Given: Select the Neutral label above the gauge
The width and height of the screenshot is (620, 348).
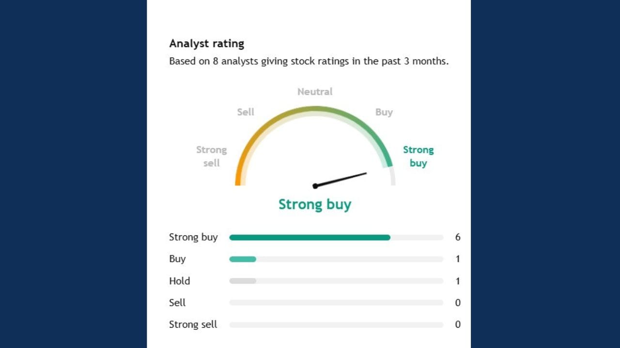Looking at the screenshot, I should (x=315, y=91).
